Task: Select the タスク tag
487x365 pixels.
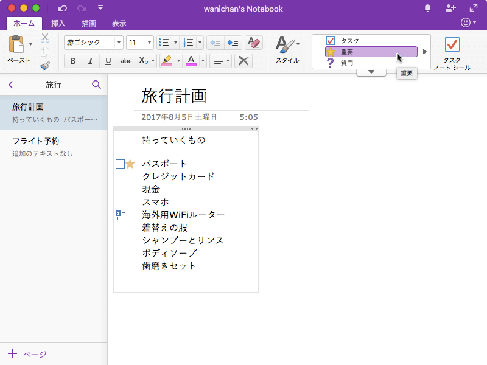Action: [x=371, y=41]
